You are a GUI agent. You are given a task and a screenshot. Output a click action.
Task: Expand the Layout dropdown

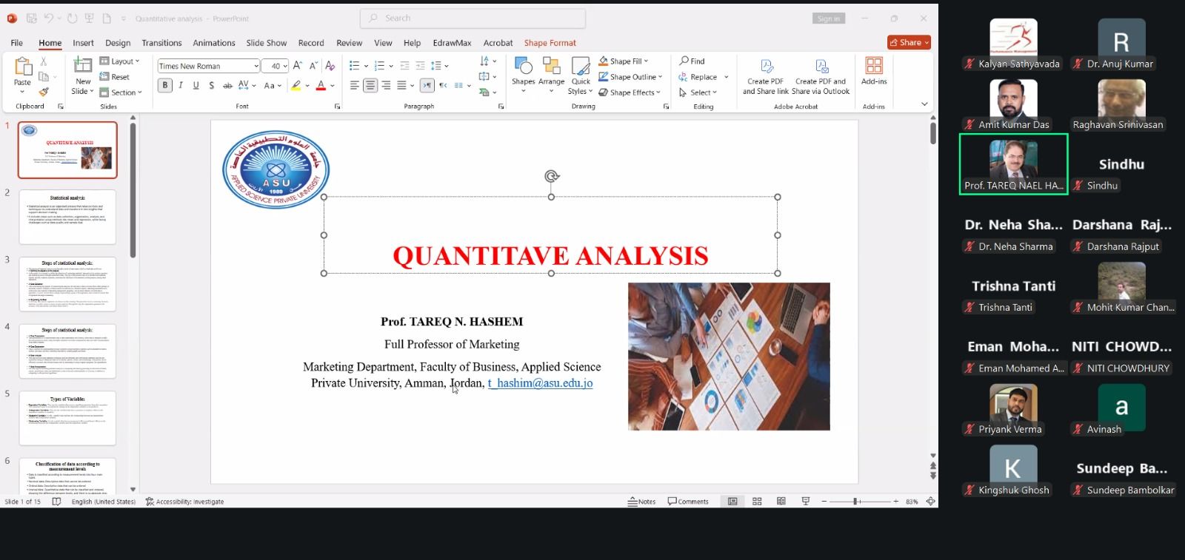(x=120, y=61)
